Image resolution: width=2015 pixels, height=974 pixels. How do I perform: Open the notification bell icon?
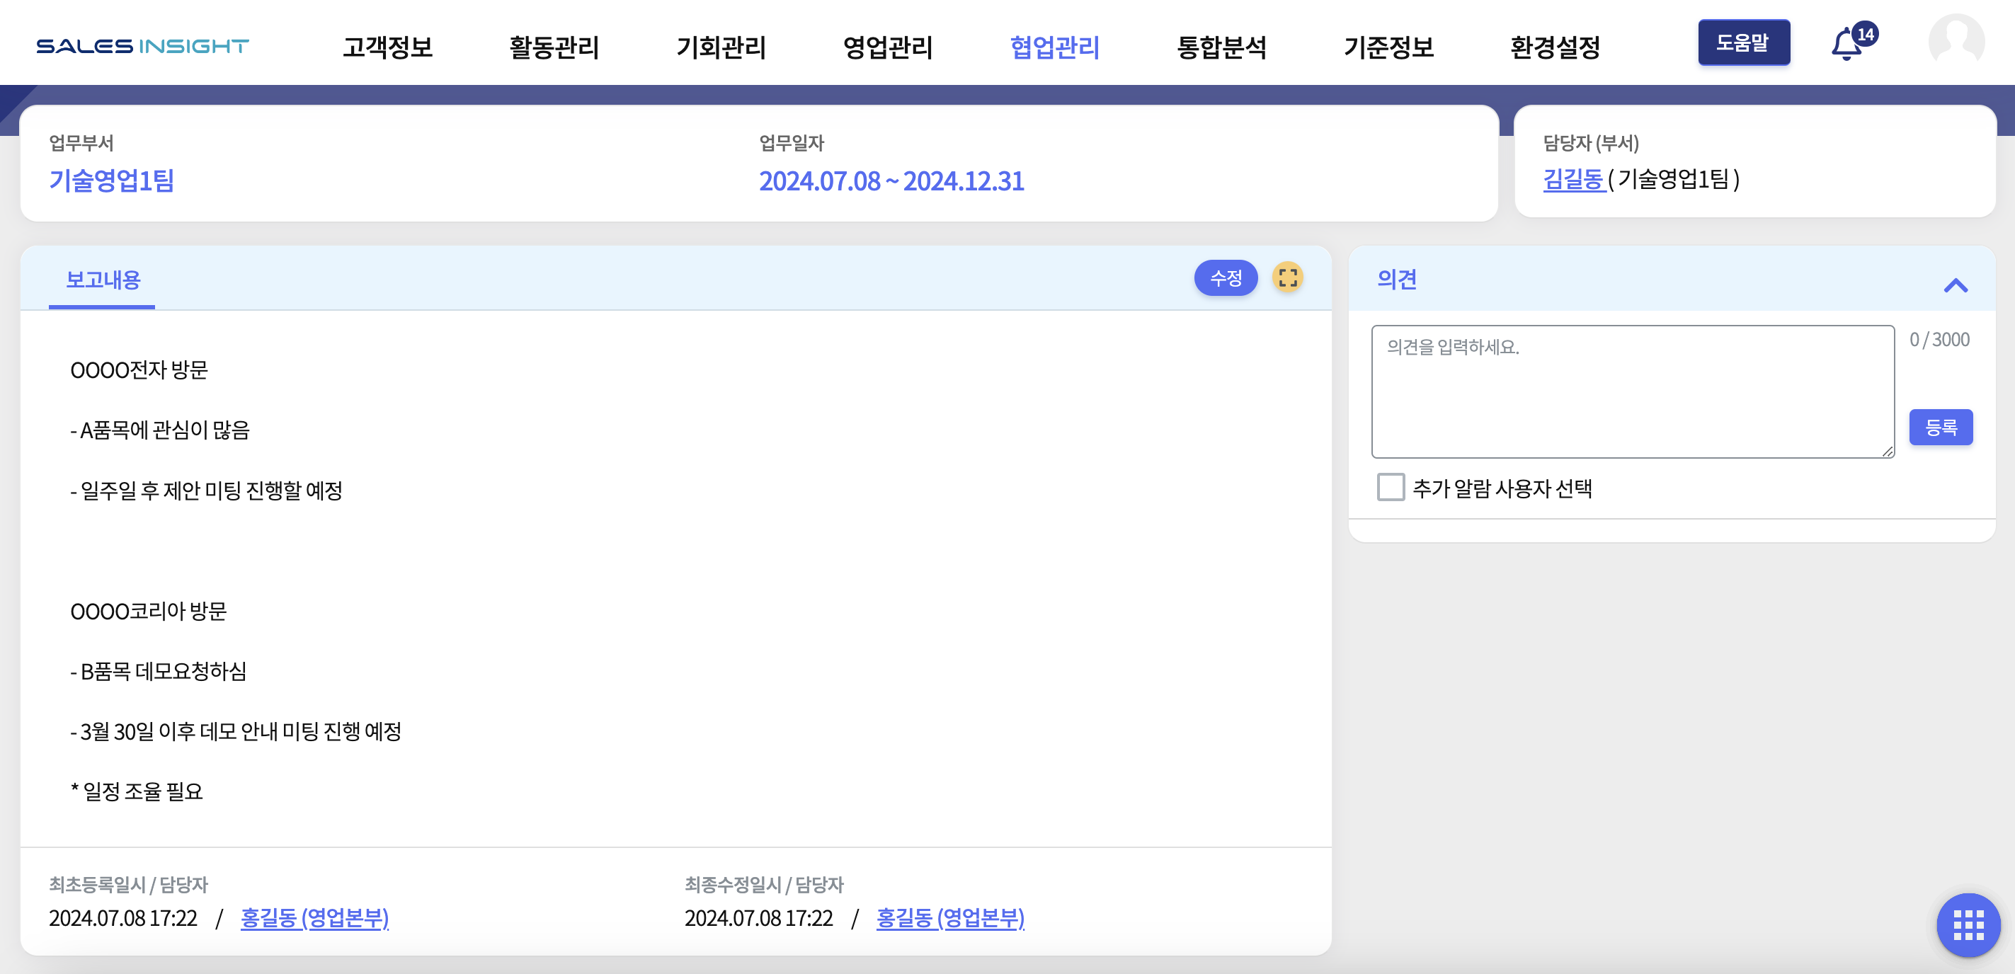1848,45
